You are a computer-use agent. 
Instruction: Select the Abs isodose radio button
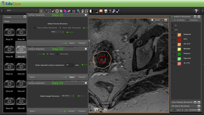point(175,110)
